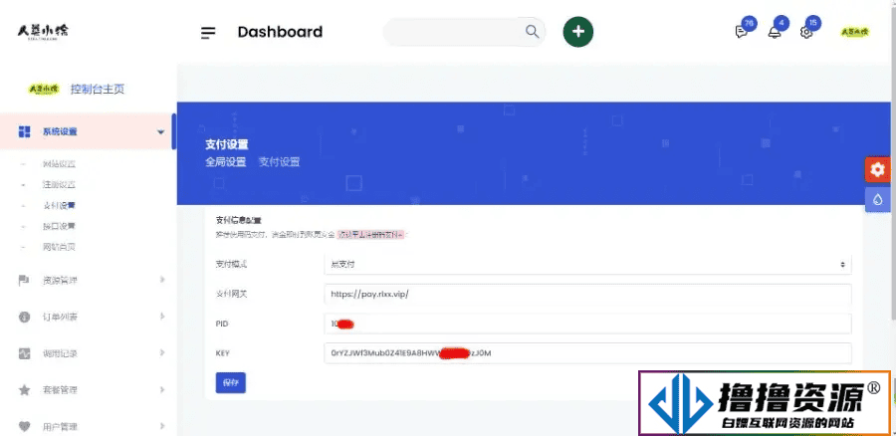Toggle the hamburger sidebar menu
The height and width of the screenshot is (436, 896).
[208, 33]
